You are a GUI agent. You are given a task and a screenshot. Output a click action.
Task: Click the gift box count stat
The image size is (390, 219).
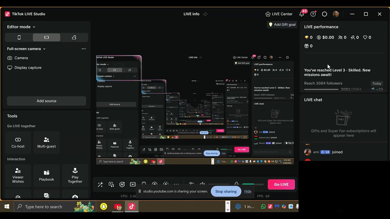(308, 46)
